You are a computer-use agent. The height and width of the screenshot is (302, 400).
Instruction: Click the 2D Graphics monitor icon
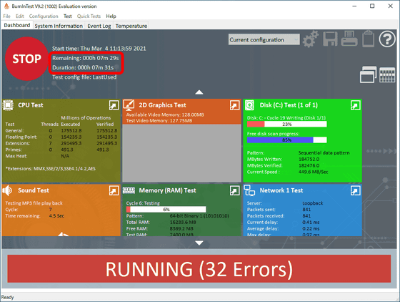pyautogui.click(x=129, y=105)
